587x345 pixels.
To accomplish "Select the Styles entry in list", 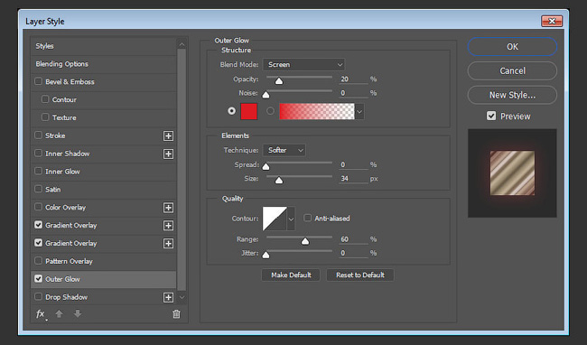I will tap(103, 46).
